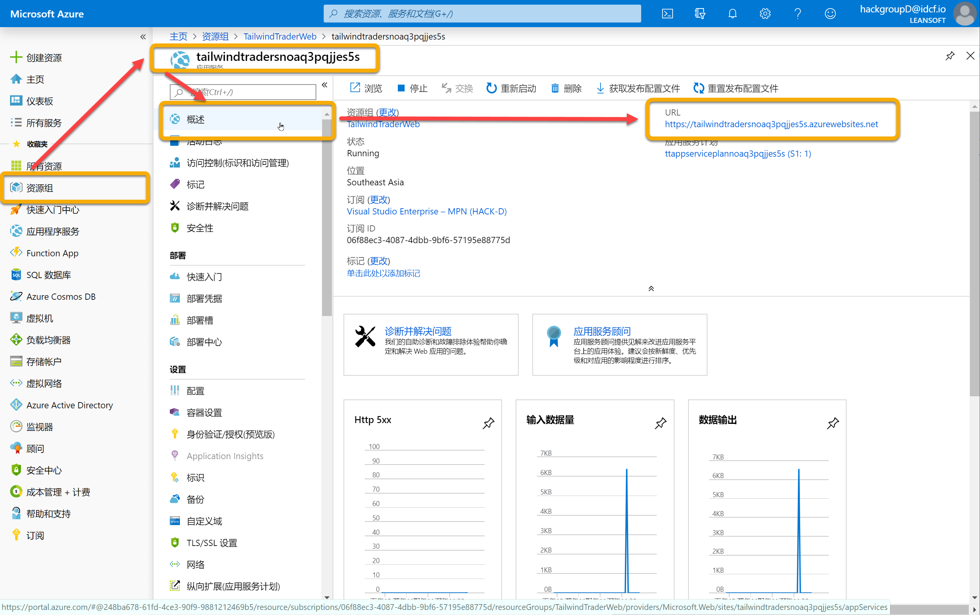Delete the app service with 删除
Viewport: 980px width, 615px height.
[x=566, y=88]
